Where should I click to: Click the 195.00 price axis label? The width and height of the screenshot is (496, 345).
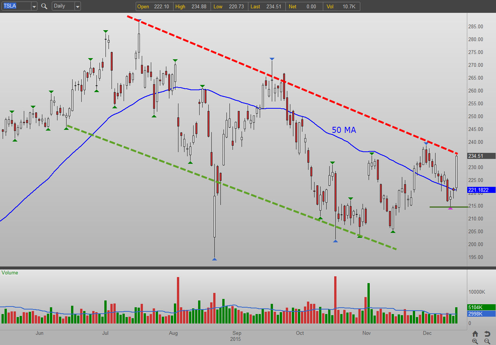pyautogui.click(x=475, y=257)
